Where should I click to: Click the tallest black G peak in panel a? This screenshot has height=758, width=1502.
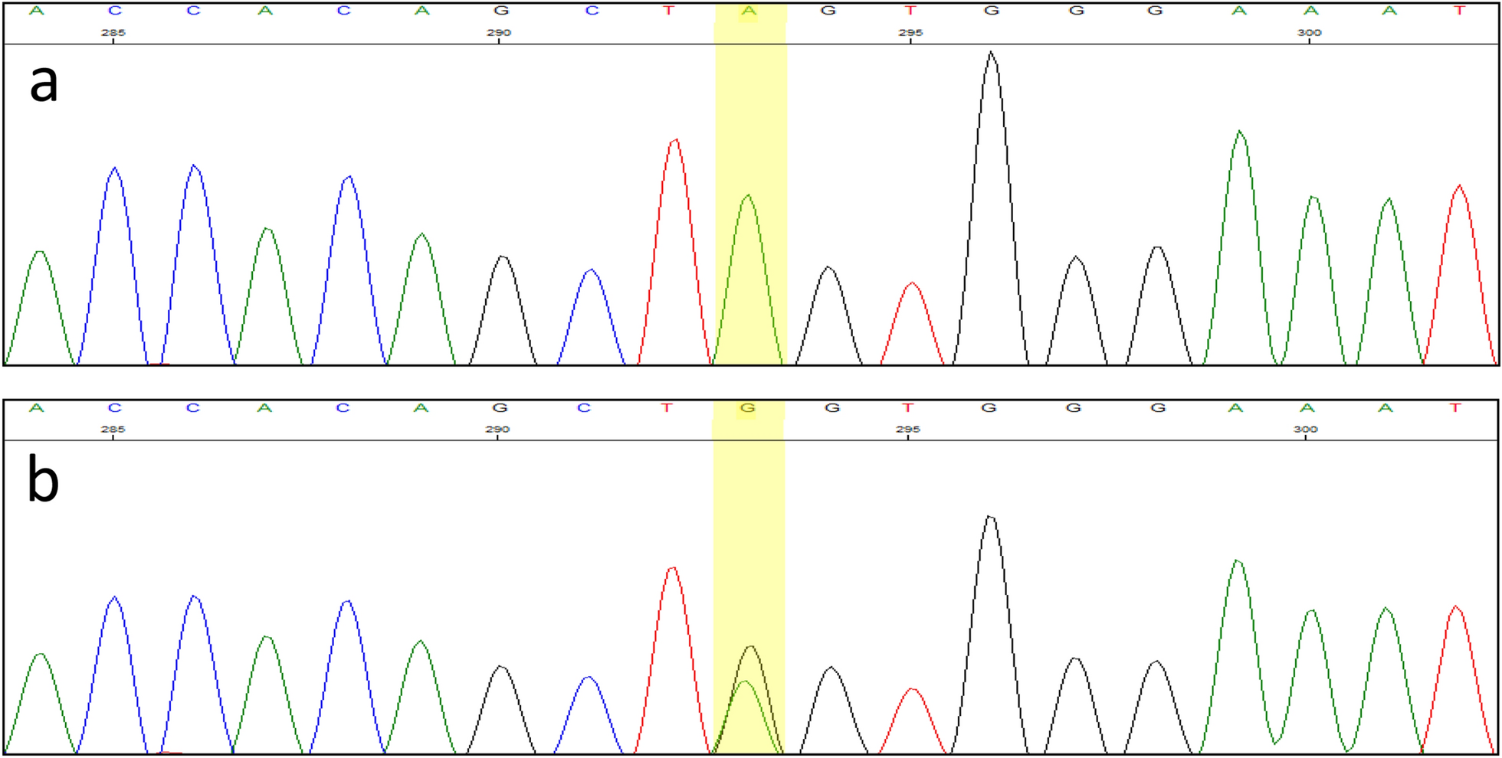991,207
